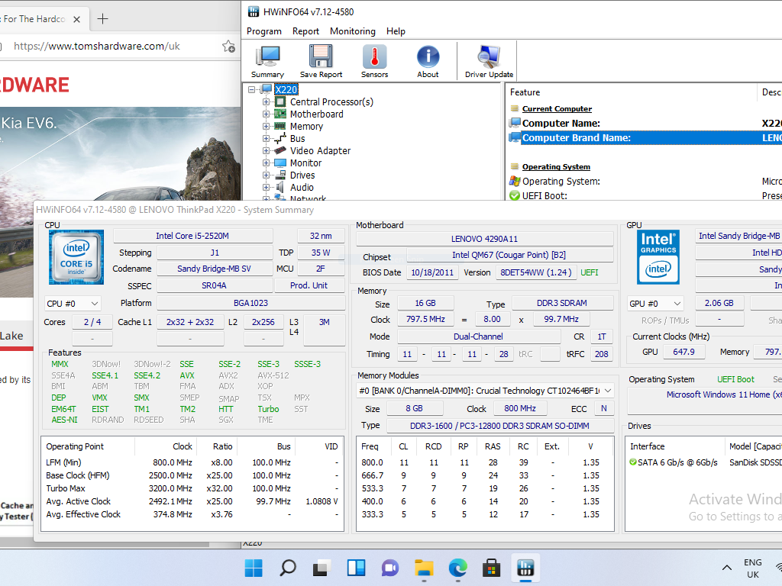The height and width of the screenshot is (586, 782).
Task: Open the Monitoring menu
Action: coord(352,31)
